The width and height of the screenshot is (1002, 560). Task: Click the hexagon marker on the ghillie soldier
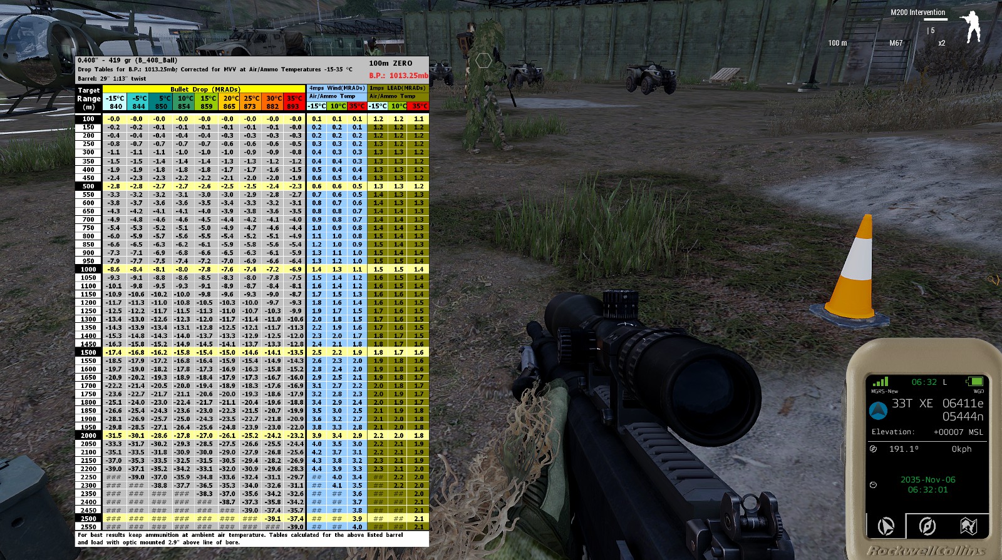[x=483, y=61]
